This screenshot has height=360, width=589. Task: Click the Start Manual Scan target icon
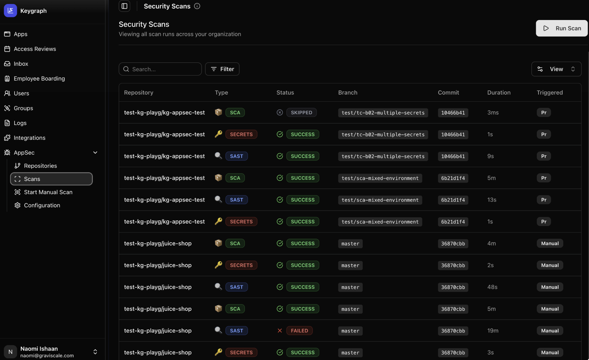[18, 192]
